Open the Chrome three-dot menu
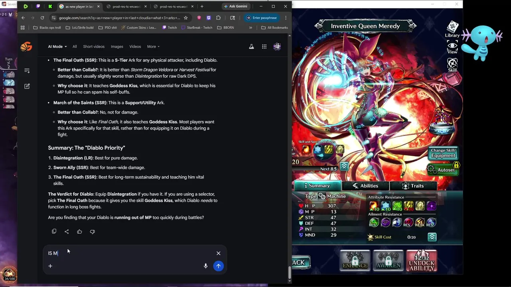 pyautogui.click(x=285, y=18)
